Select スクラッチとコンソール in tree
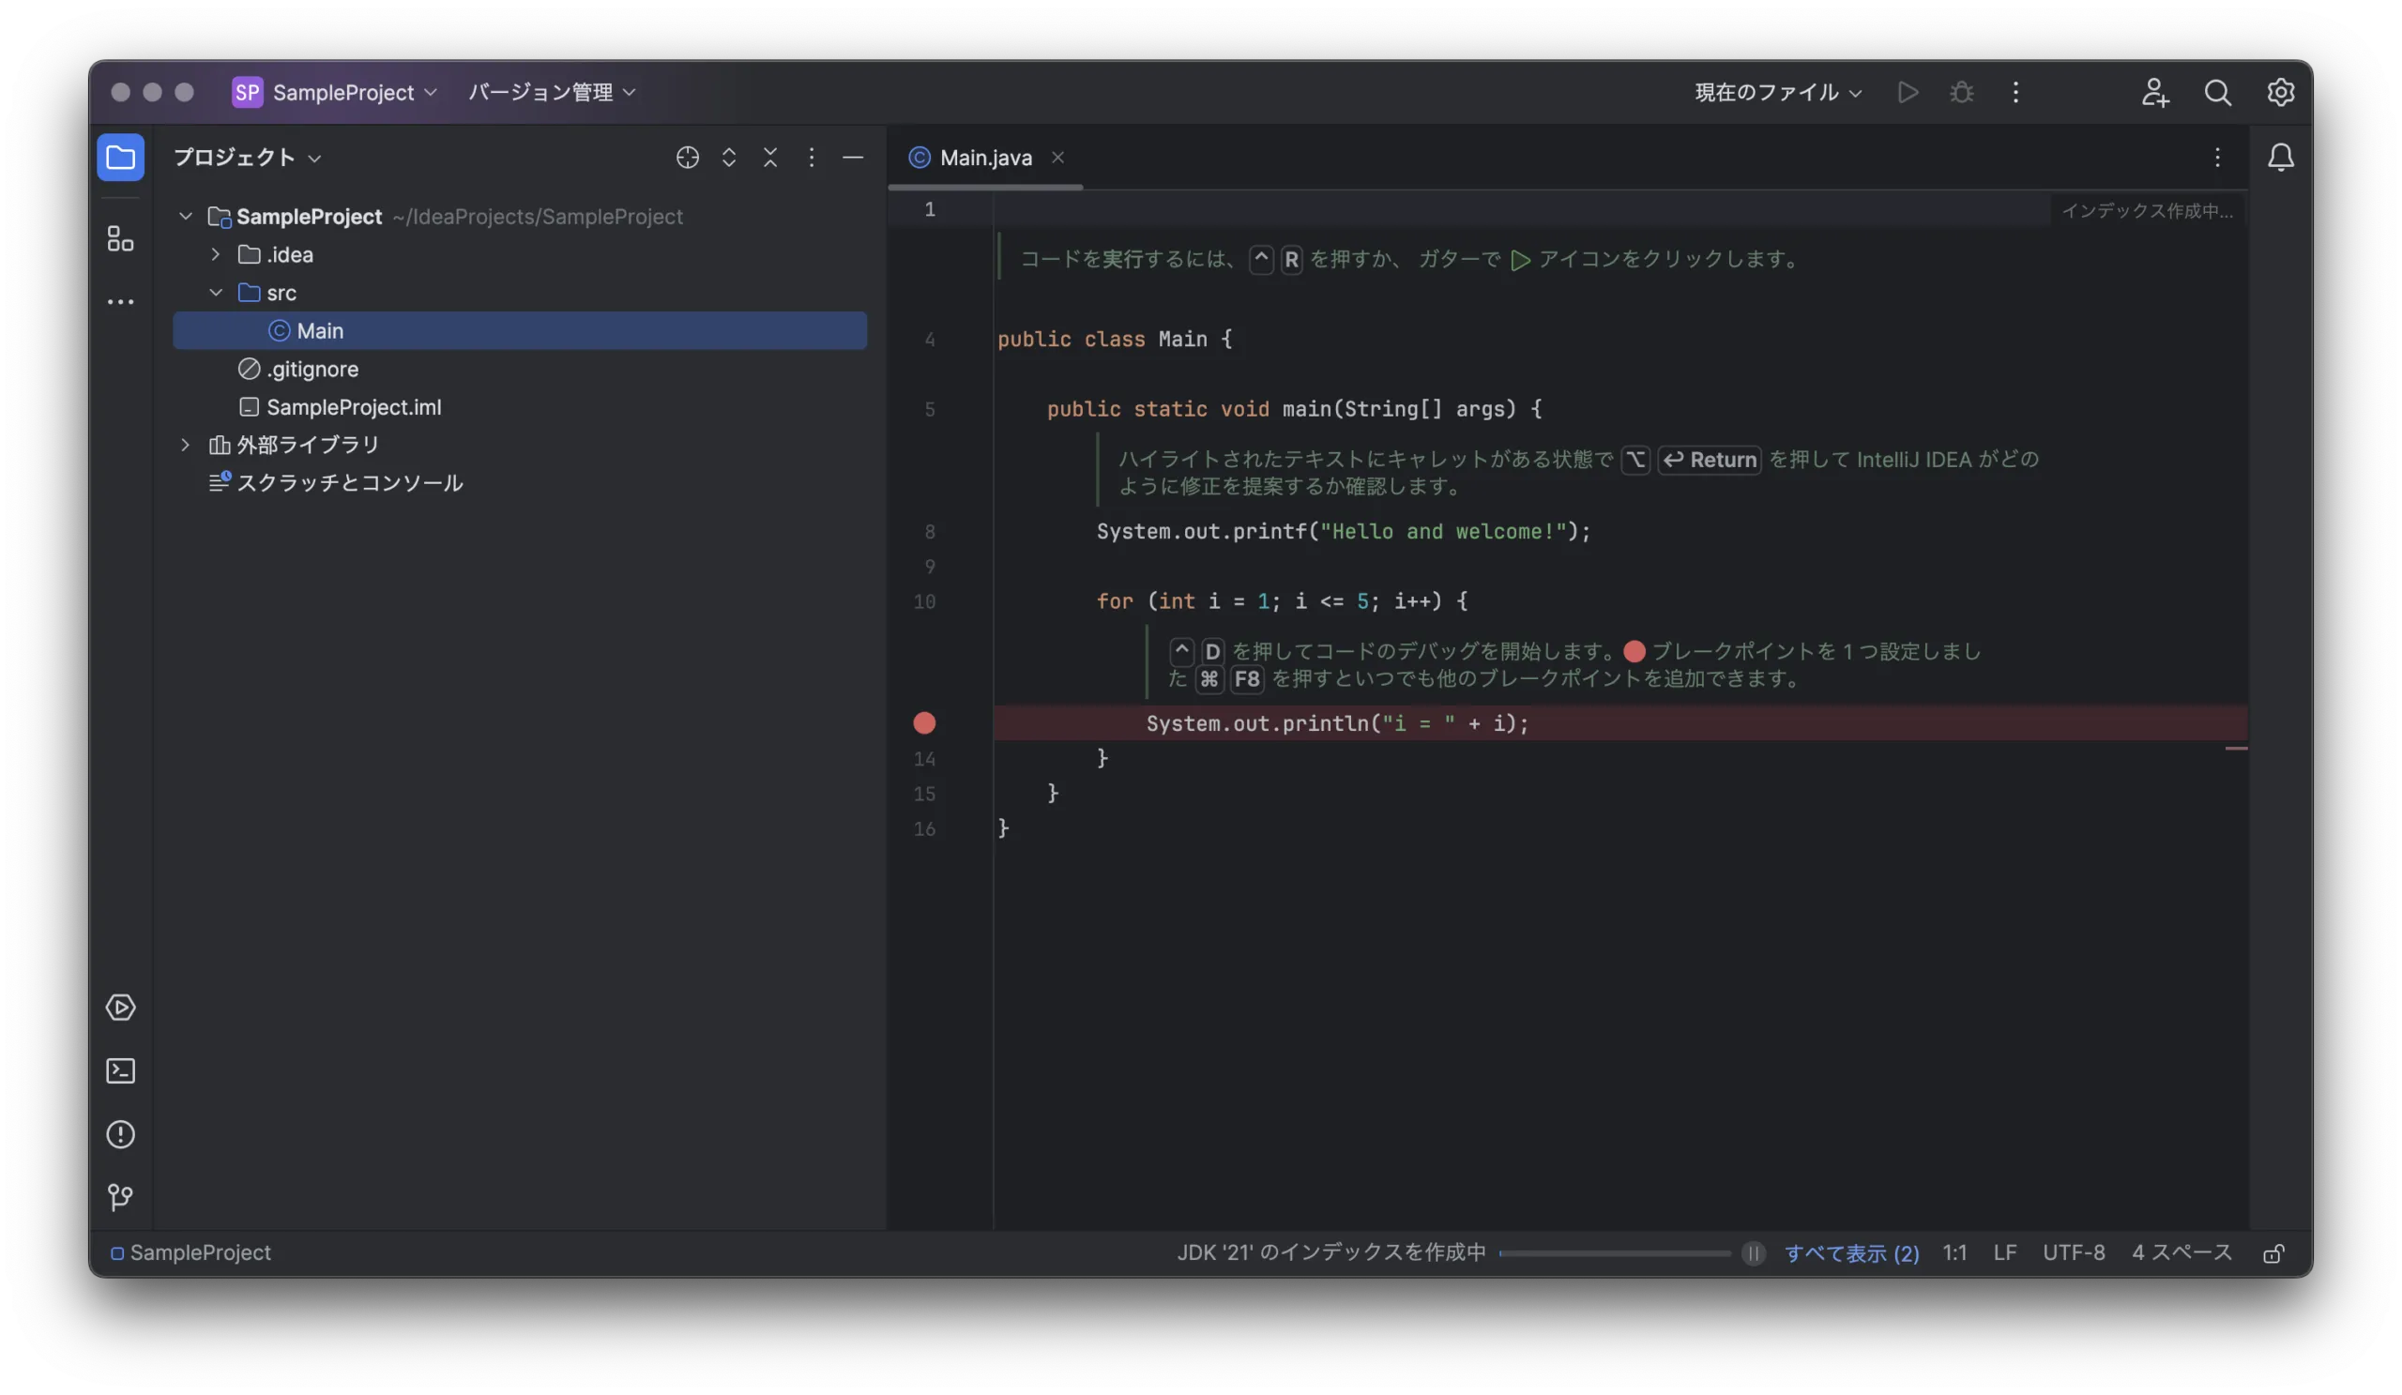2402x1395 pixels. [x=521, y=483]
